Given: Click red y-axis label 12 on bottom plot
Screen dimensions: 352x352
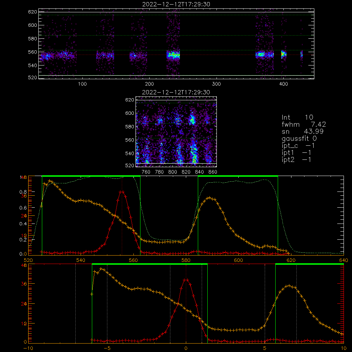Looking at the screenshot, I should pyautogui.click(x=24, y=323).
